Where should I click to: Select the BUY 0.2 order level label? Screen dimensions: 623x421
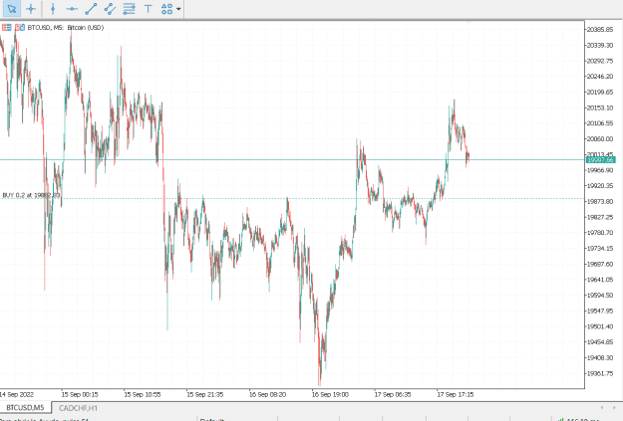coord(31,195)
